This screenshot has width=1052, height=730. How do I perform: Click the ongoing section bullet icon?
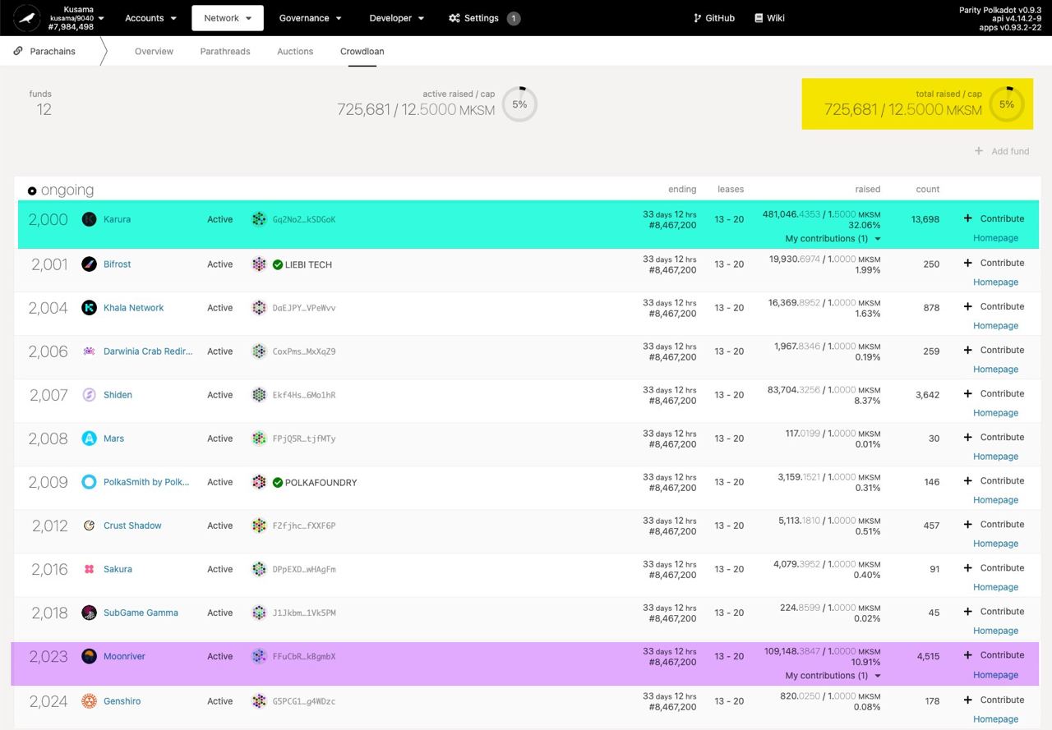[32, 191]
